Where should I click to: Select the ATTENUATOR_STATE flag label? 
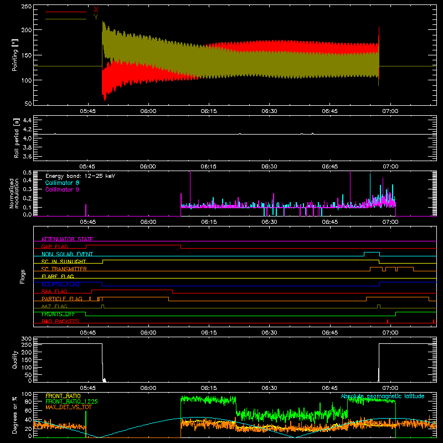[67, 239]
